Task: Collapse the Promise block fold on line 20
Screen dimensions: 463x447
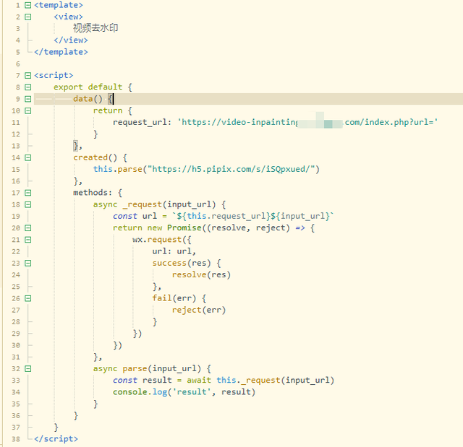Action: click(x=27, y=227)
